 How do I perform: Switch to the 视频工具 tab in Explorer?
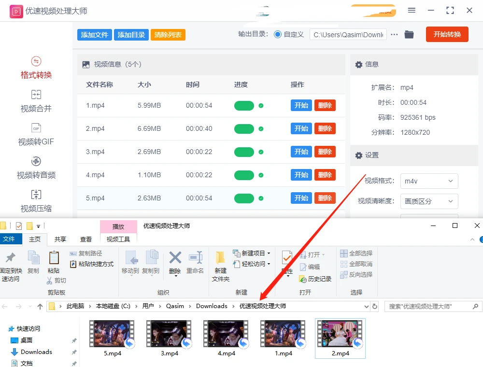pyautogui.click(x=118, y=239)
